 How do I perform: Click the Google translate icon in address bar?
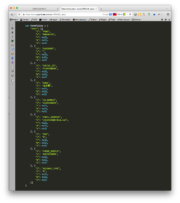[110, 14]
